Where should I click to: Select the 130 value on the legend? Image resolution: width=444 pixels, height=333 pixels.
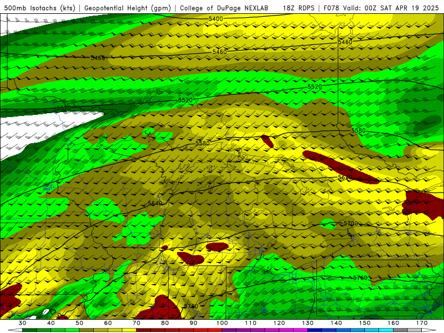pos(308,323)
